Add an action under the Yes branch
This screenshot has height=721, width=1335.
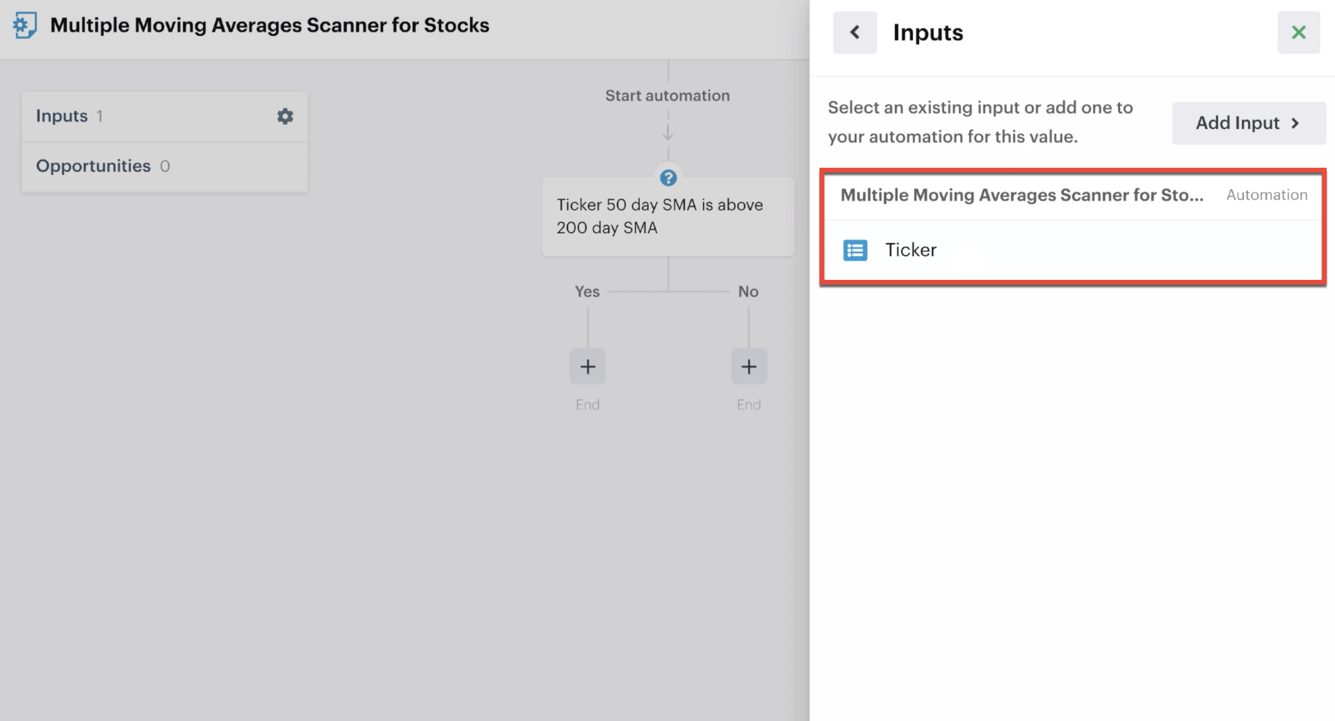point(587,366)
